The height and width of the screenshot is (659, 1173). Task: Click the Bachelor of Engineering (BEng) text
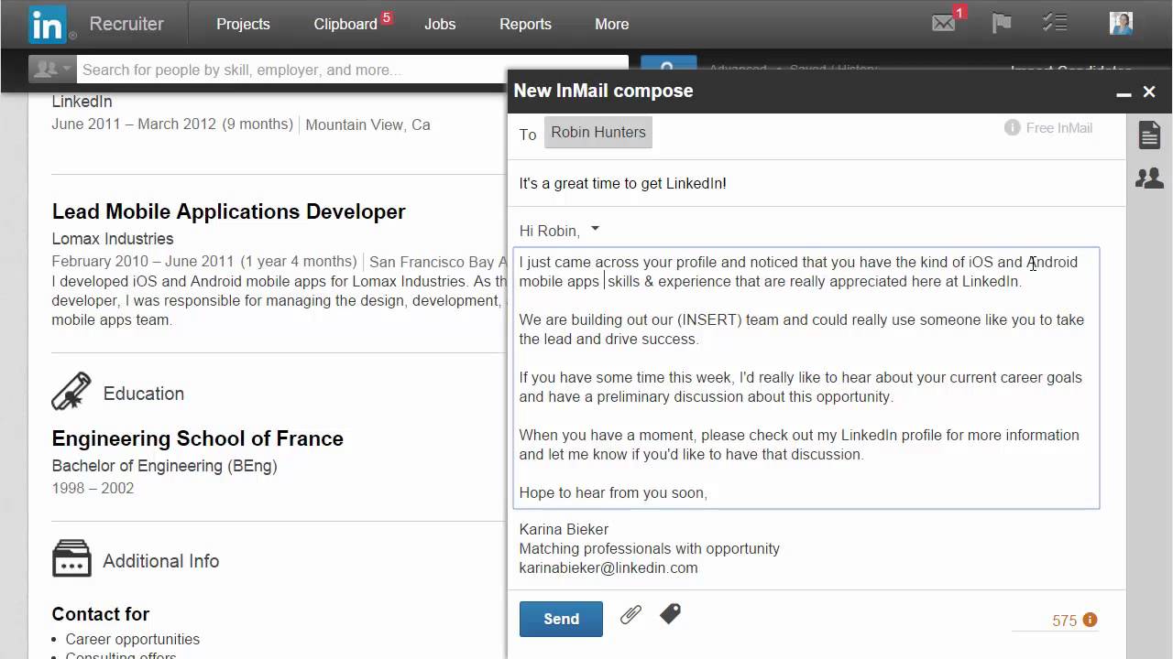(x=165, y=466)
